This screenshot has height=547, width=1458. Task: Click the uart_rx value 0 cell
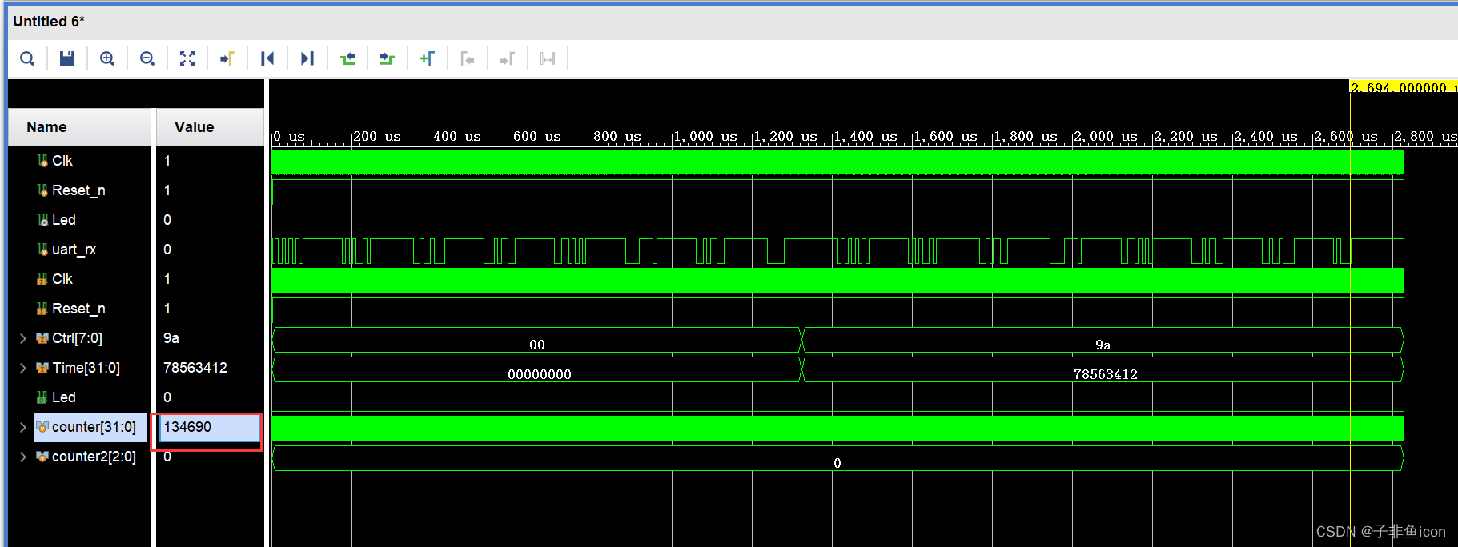pyautogui.click(x=167, y=250)
